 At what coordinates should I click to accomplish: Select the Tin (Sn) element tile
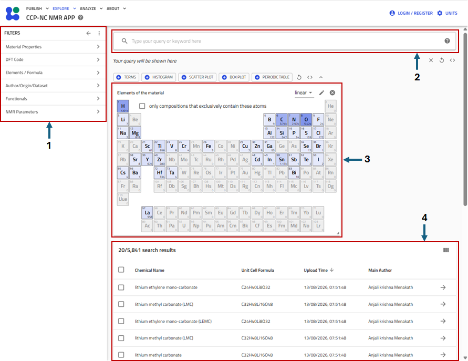(282, 159)
